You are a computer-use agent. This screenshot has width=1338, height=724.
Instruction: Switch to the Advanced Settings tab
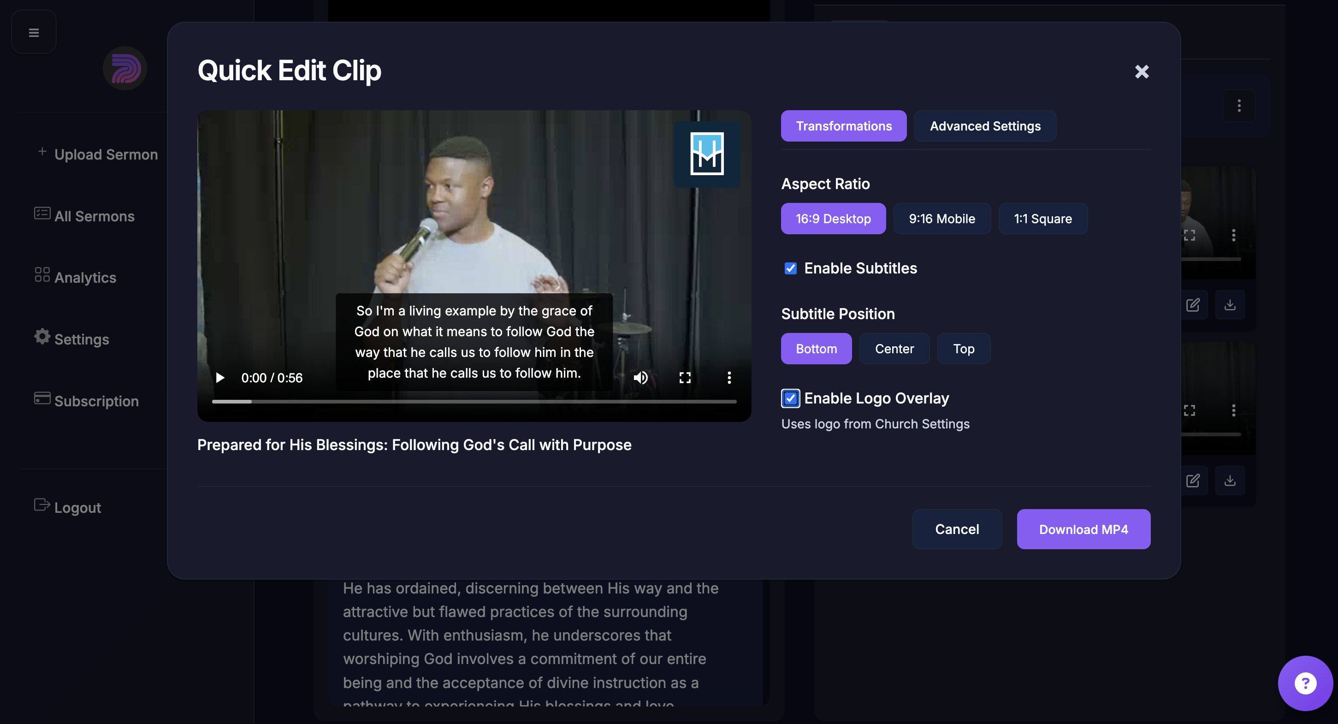click(x=985, y=126)
